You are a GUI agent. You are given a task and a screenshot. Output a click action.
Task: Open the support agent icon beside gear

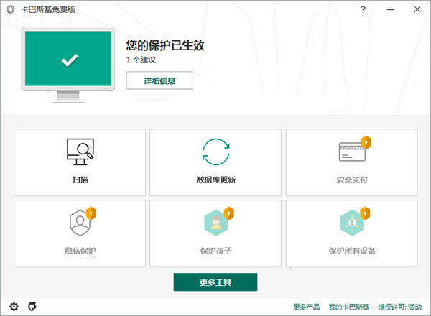point(32,307)
